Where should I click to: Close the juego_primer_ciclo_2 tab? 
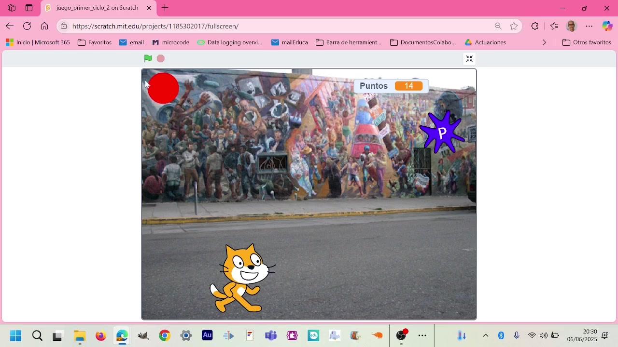[x=149, y=8]
